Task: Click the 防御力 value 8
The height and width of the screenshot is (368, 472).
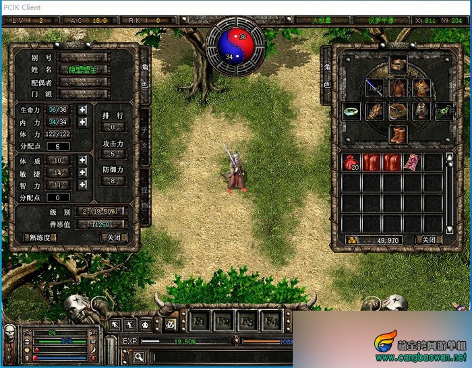Action: coord(113,181)
